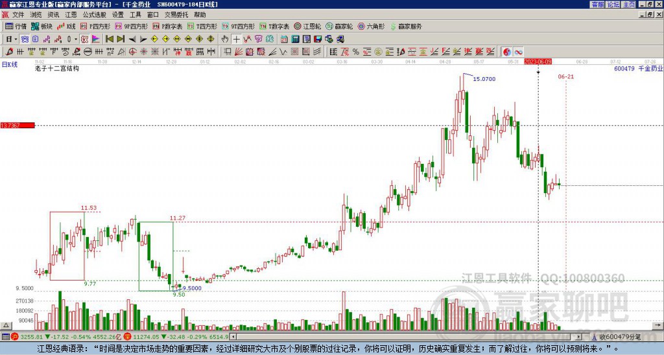Select the 11.53 price label
Viewport: 664px width, 355px height.
(x=89, y=208)
